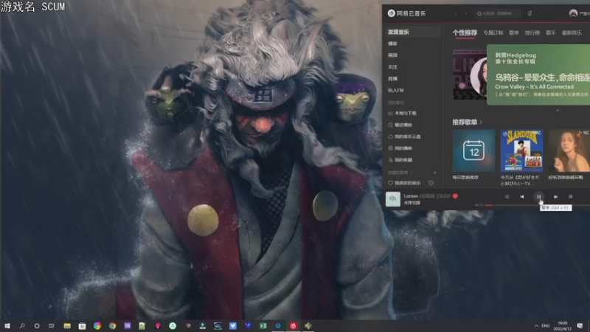This screenshot has height=332, width=590.
Task: Open the Windows Start menu
Action: (7, 325)
